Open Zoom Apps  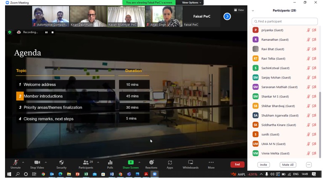coord(170,163)
